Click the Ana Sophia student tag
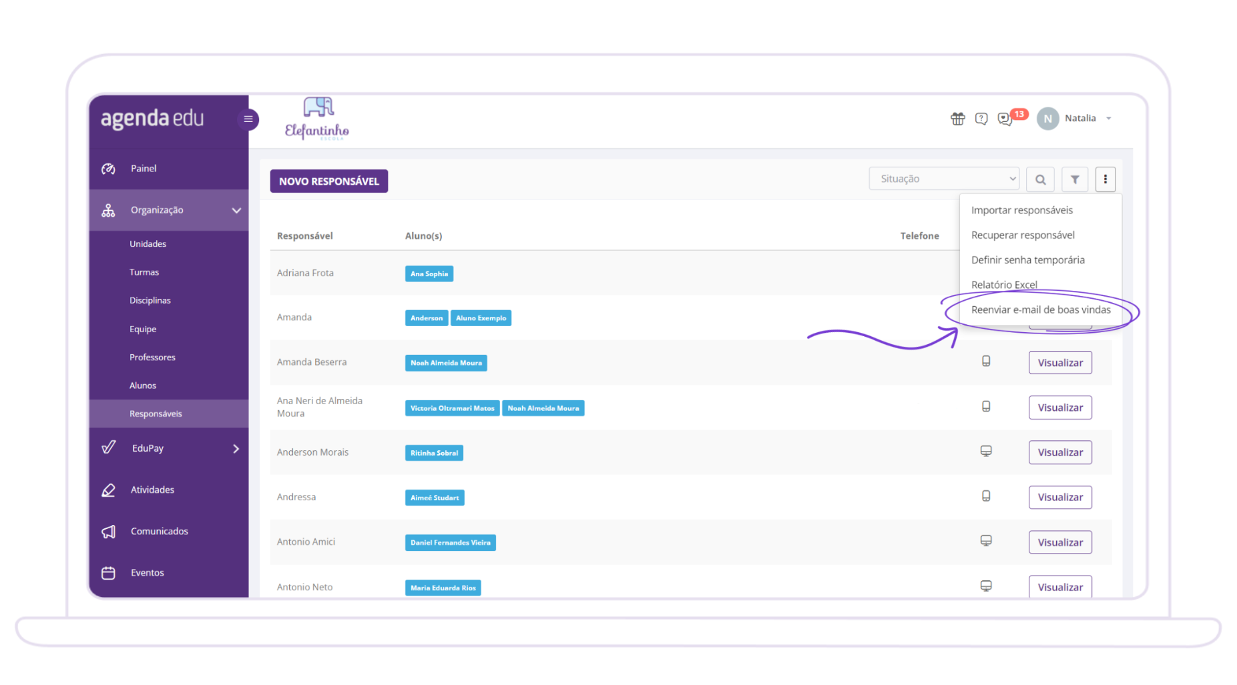The width and height of the screenshot is (1237, 685). click(429, 273)
